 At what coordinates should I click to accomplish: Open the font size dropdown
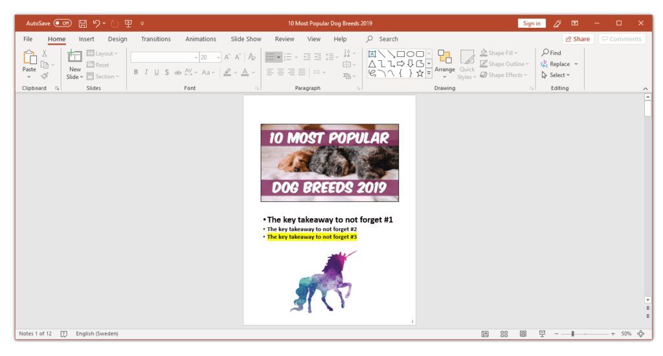pyautogui.click(x=218, y=58)
